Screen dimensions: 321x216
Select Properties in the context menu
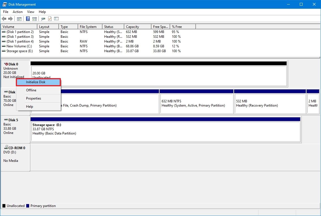click(33, 98)
